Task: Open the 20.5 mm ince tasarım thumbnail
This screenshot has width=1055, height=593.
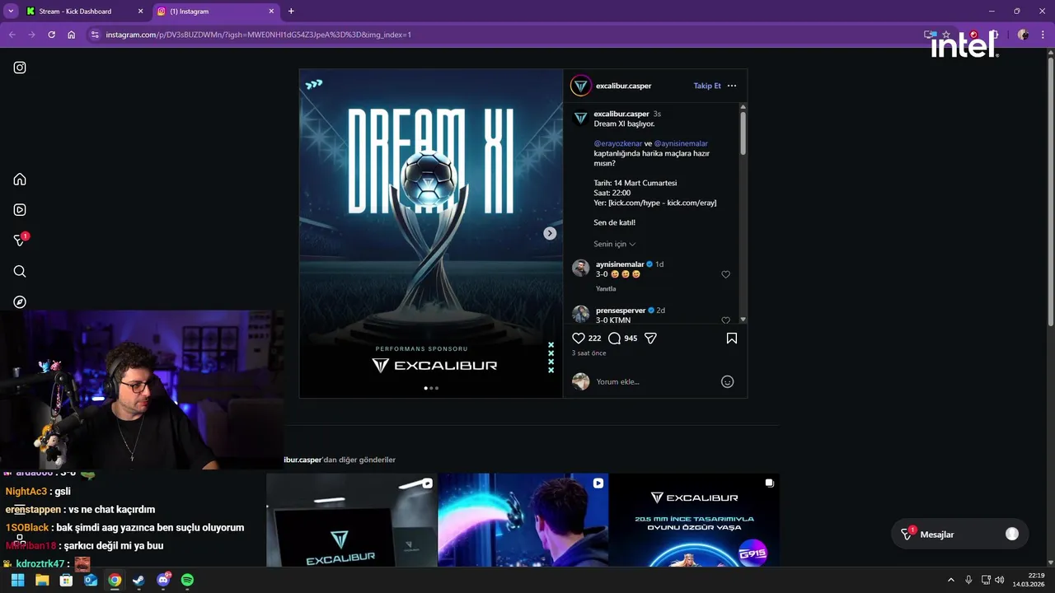Action: pyautogui.click(x=694, y=520)
